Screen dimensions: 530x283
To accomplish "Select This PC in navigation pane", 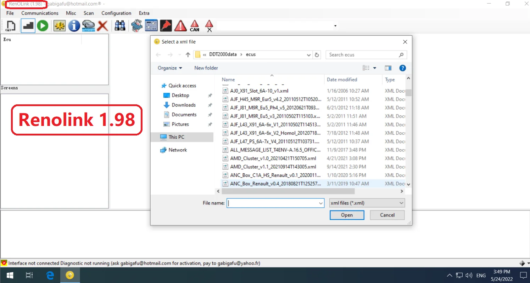I will click(x=182, y=137).
